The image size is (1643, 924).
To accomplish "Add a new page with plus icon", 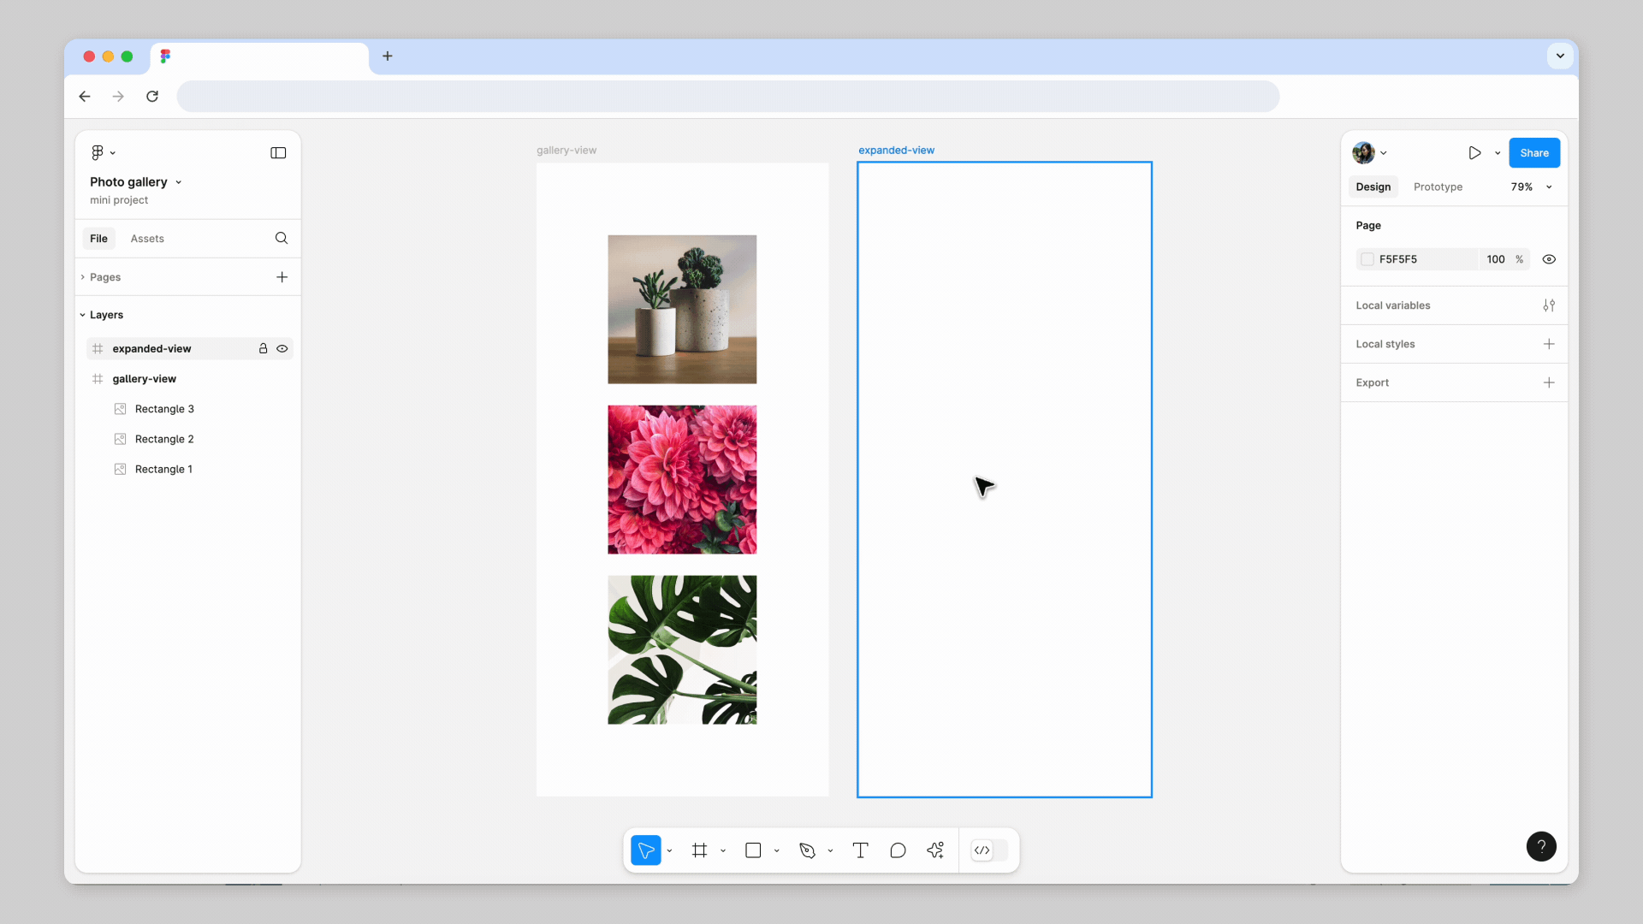I will (x=282, y=276).
